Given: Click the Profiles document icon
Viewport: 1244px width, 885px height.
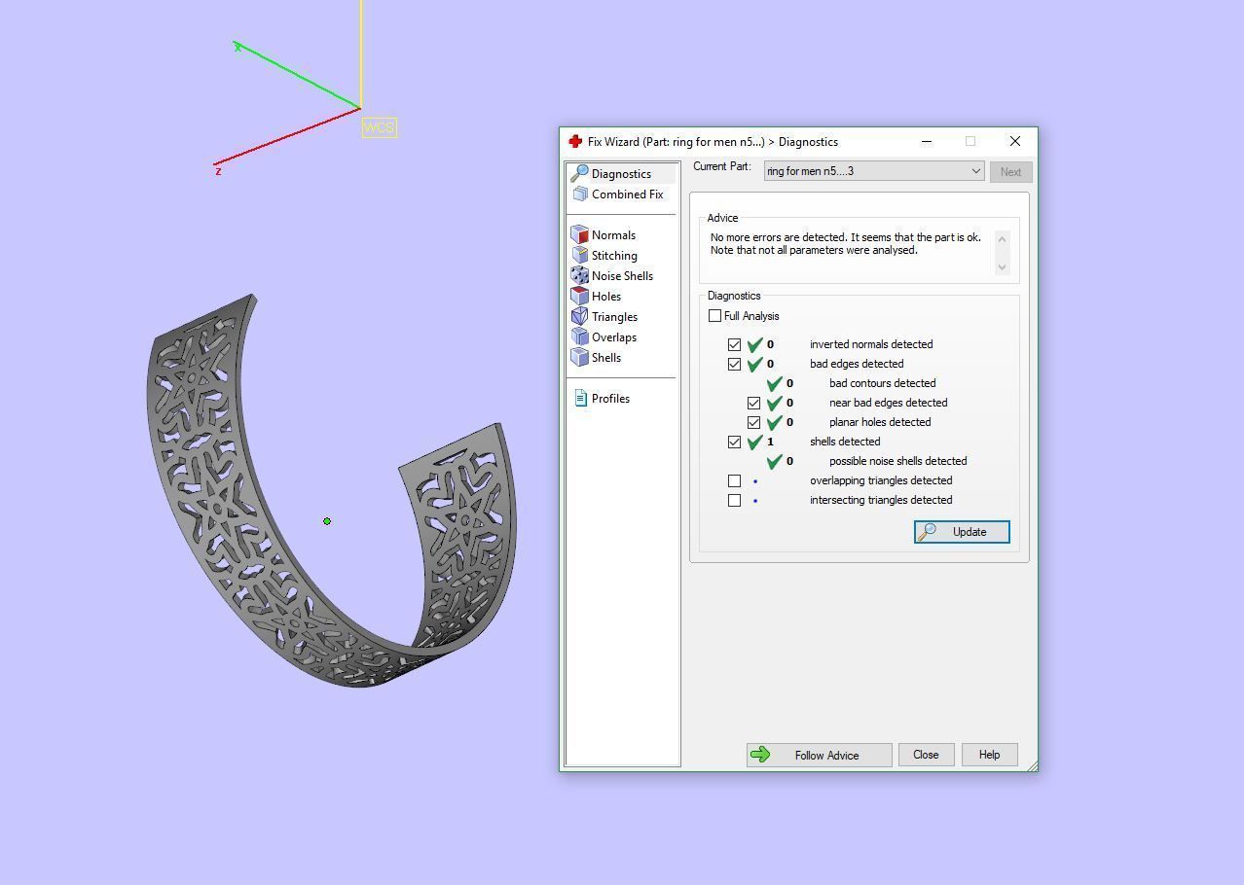Looking at the screenshot, I should click(x=581, y=398).
